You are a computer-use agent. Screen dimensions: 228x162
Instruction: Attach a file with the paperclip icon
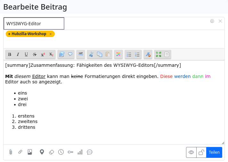11,152
